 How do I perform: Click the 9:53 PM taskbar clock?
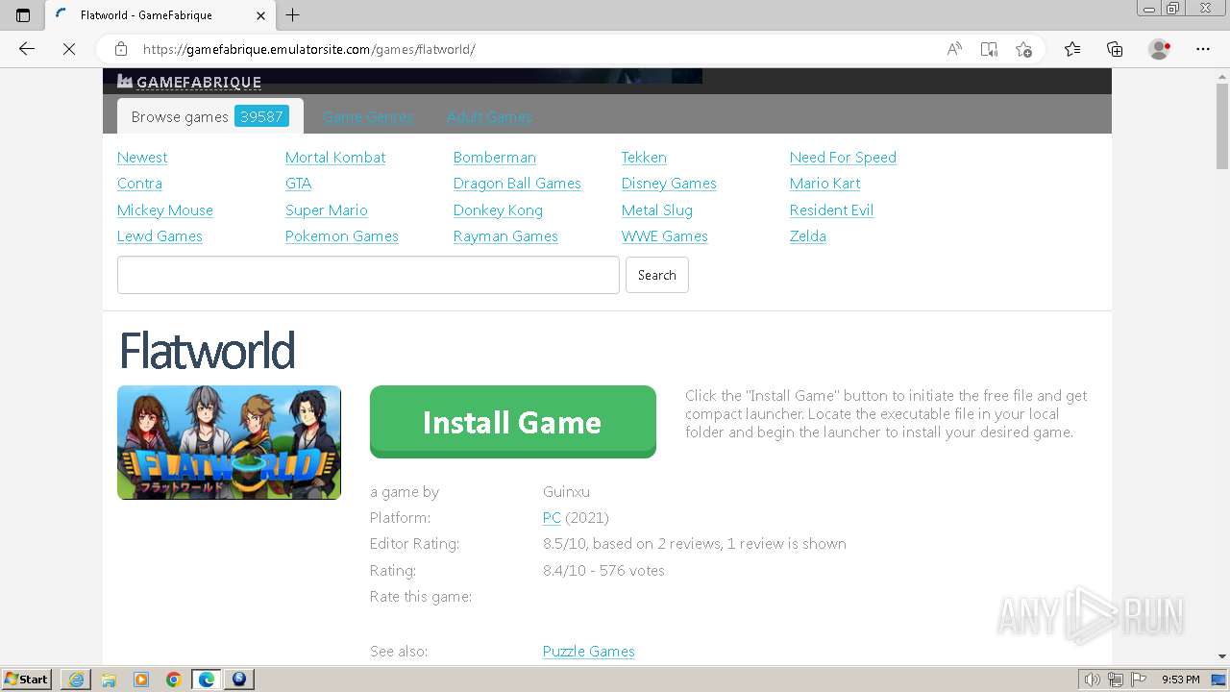point(1181,680)
